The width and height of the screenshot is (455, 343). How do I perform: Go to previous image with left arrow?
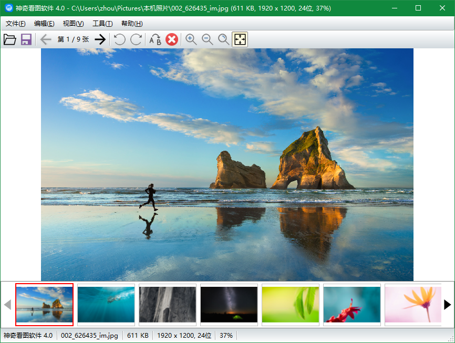tap(46, 39)
